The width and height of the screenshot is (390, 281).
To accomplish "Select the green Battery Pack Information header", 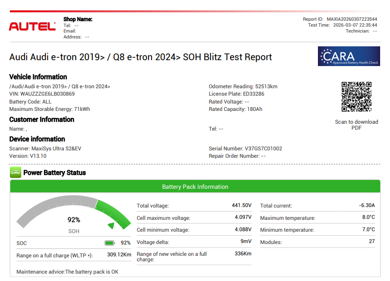I will [195, 187].
